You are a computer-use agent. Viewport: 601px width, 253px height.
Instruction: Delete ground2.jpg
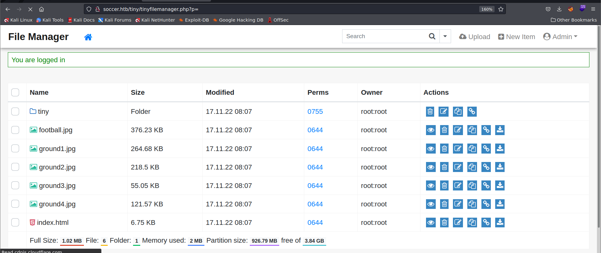click(444, 167)
